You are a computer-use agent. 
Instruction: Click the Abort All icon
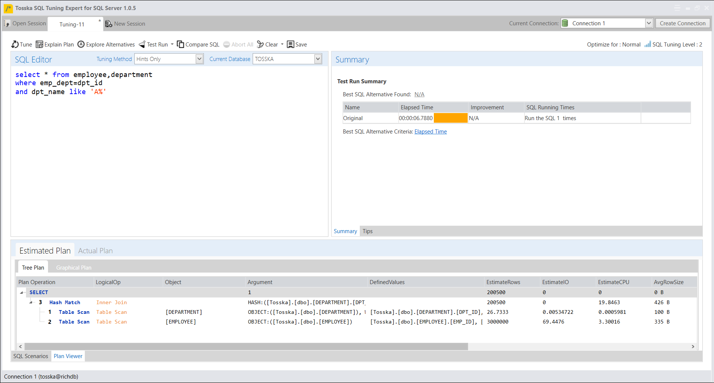tap(227, 44)
